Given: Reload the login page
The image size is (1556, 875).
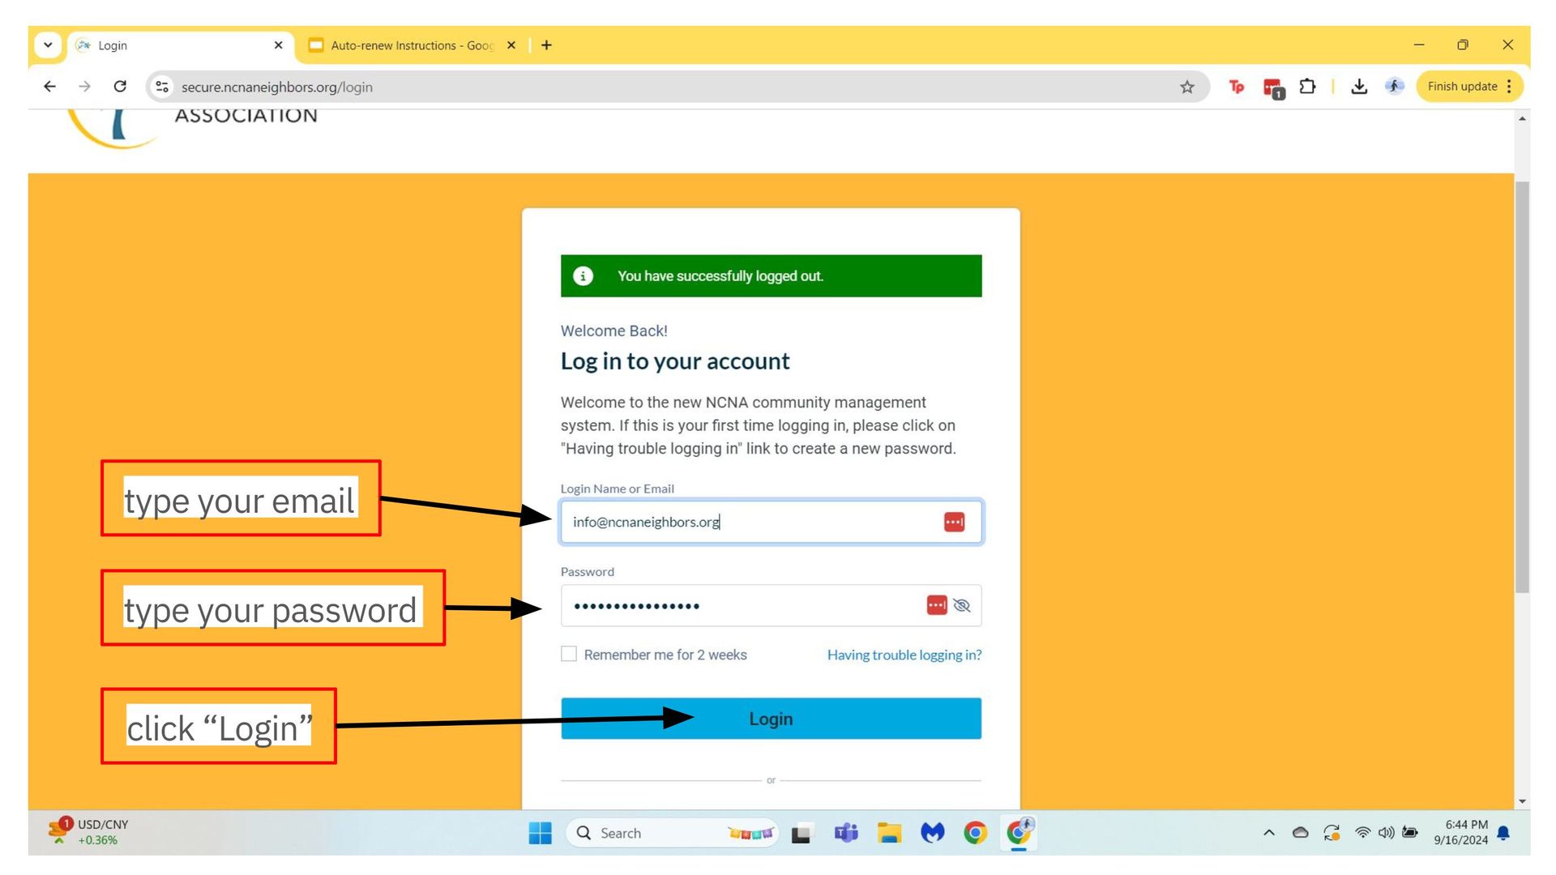Looking at the screenshot, I should [x=120, y=87].
